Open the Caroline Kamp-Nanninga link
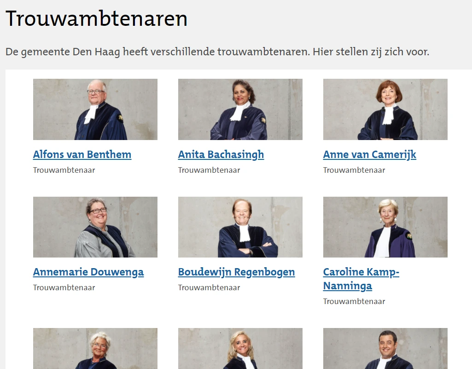The image size is (472, 369). pyautogui.click(x=361, y=279)
